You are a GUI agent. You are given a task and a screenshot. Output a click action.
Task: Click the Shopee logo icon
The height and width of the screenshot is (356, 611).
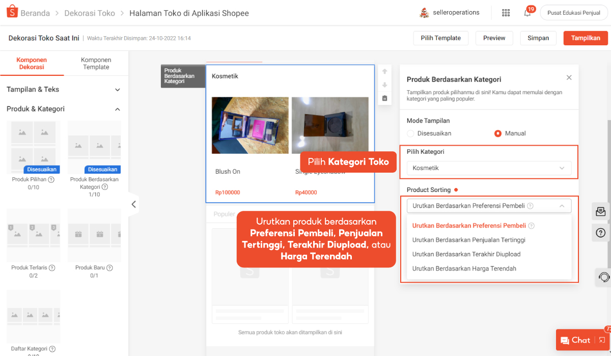[12, 13]
